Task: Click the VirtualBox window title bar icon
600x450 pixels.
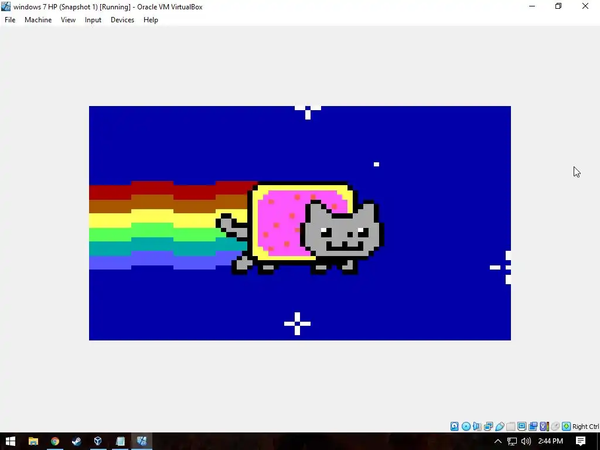Action: [x=6, y=6]
